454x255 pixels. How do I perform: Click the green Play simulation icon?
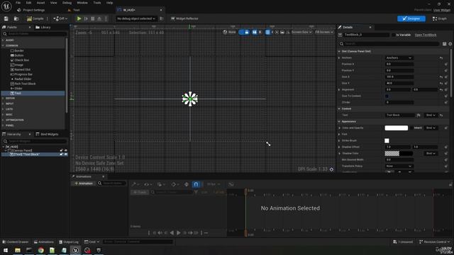click(79, 18)
